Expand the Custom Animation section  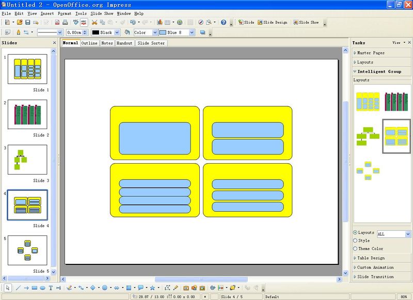pyautogui.click(x=381, y=267)
